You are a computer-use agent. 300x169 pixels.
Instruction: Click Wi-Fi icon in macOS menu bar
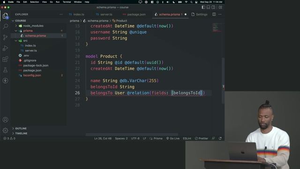[186, 2]
